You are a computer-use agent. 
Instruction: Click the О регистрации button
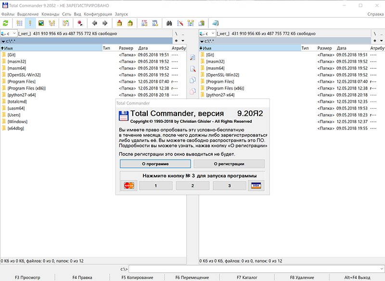click(x=229, y=164)
